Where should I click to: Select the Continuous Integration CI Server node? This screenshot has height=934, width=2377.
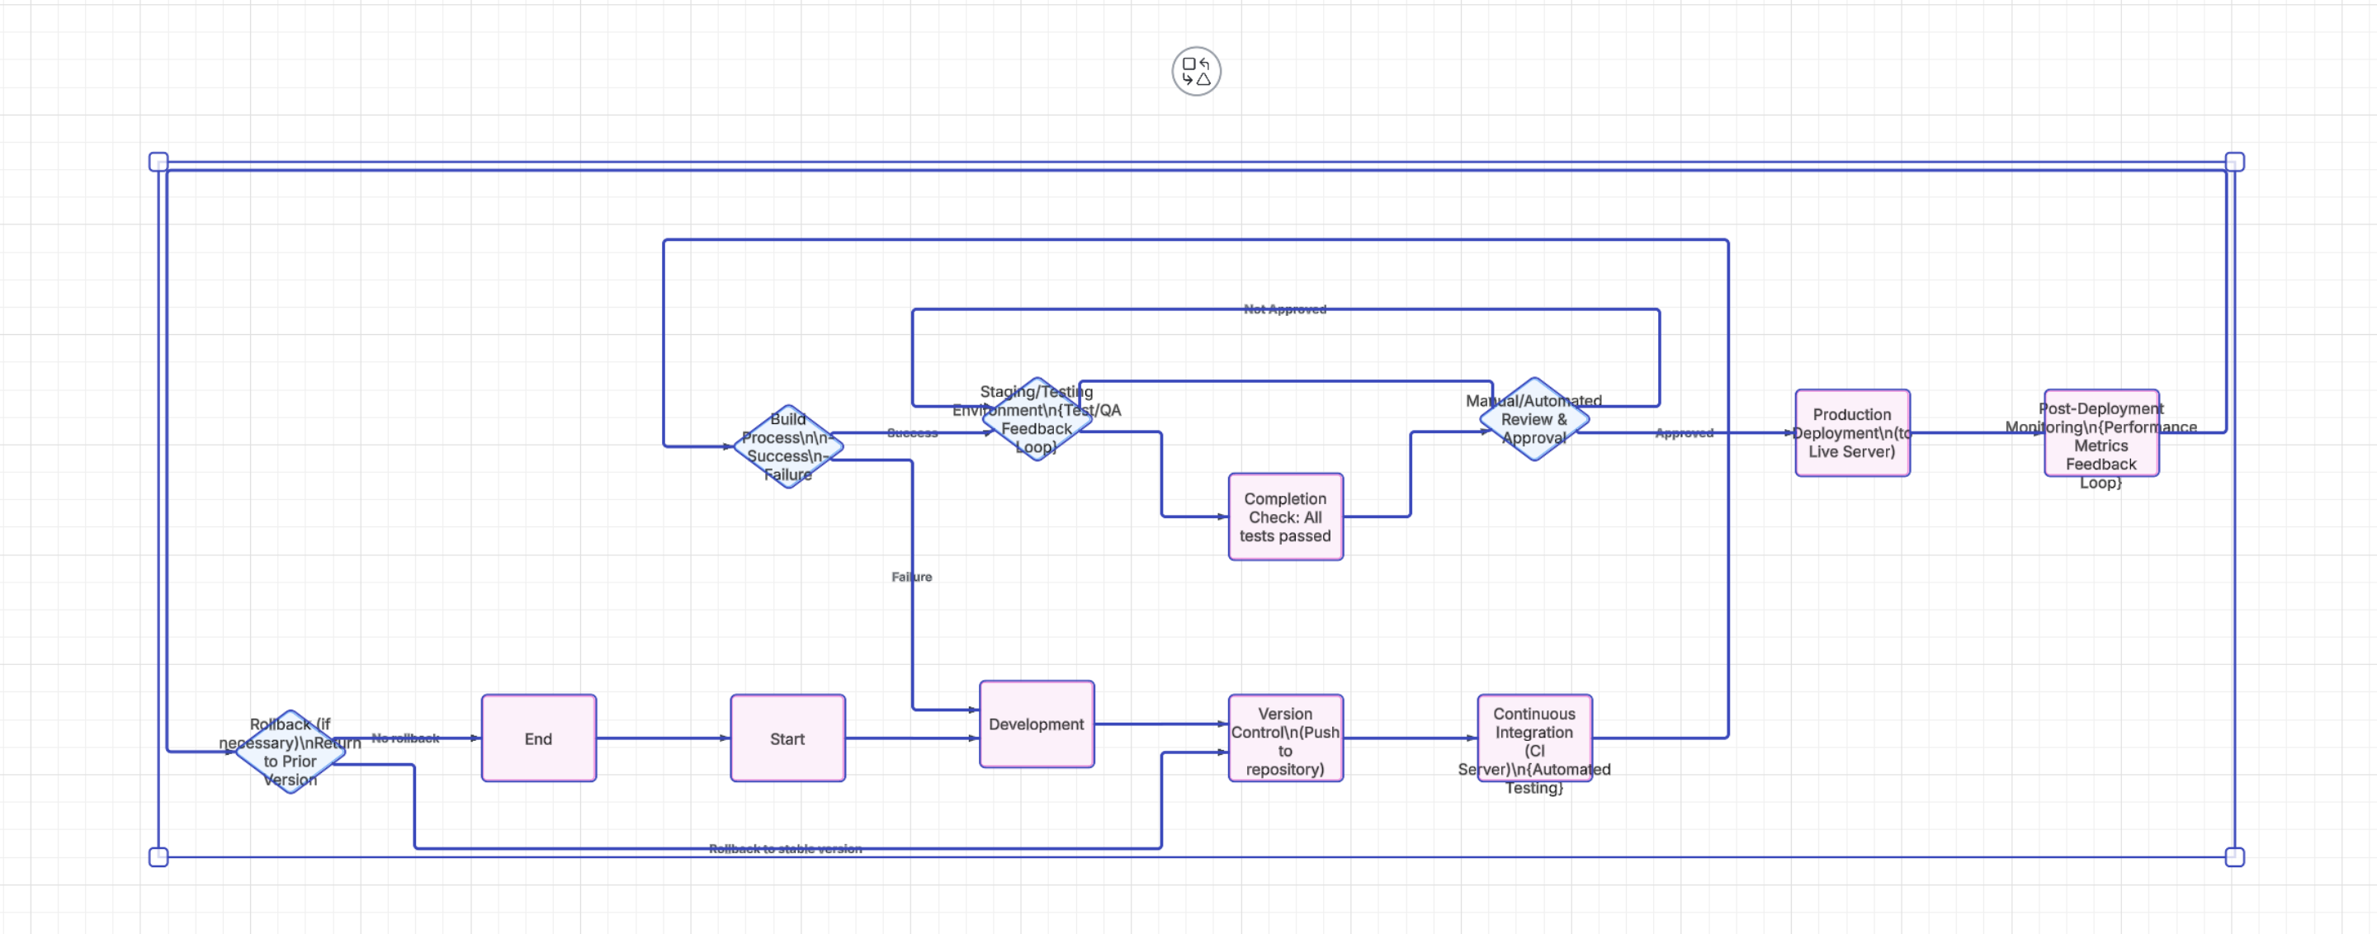coord(1534,740)
